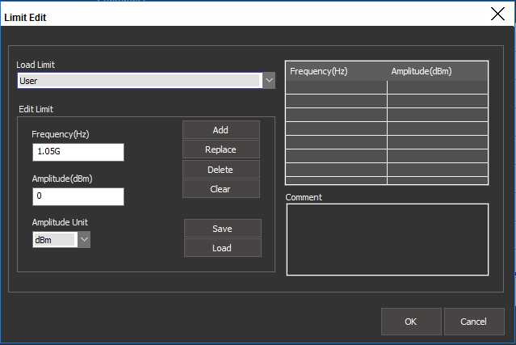Click first empty Amplitude cell in table

point(437,87)
